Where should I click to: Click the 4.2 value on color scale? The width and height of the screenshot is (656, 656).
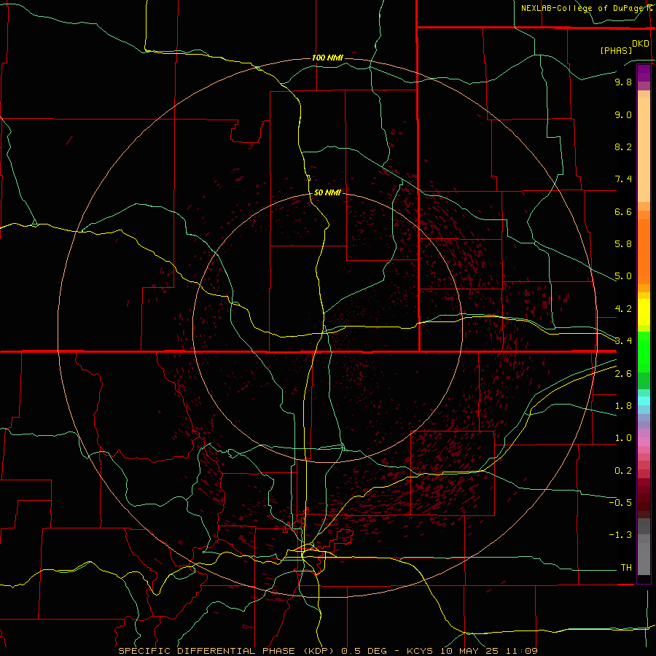click(x=623, y=309)
